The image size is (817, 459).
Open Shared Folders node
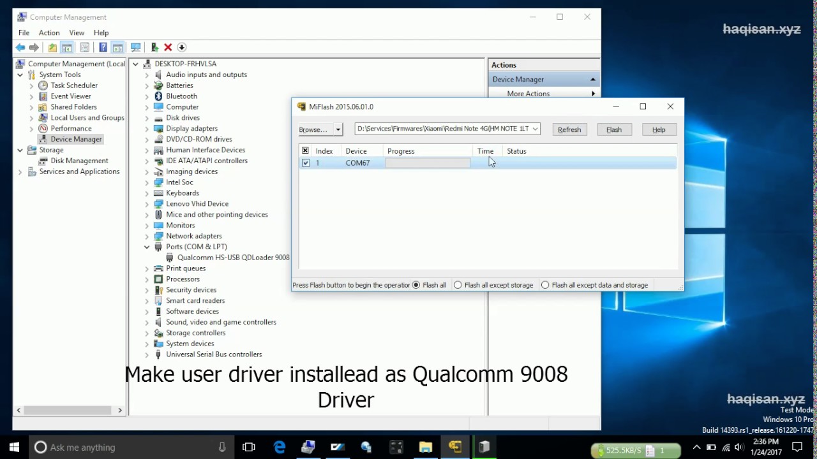coord(74,107)
